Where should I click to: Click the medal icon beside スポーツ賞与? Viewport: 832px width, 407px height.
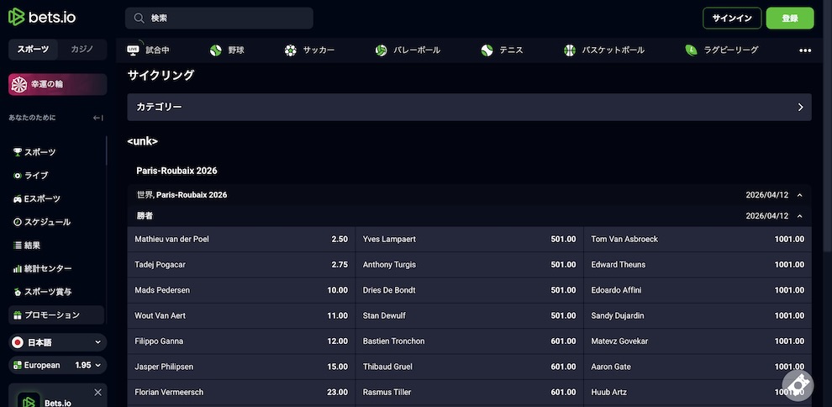(x=18, y=292)
